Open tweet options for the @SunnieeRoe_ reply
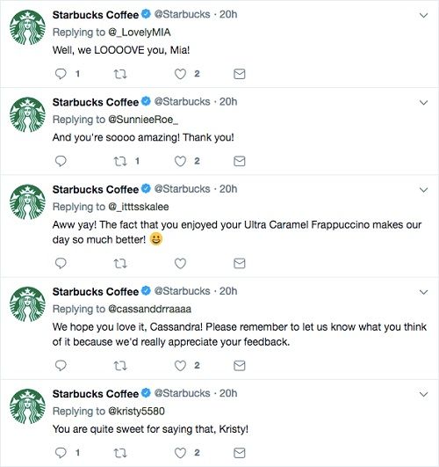Viewport: 439px width, 467px height. click(x=423, y=102)
